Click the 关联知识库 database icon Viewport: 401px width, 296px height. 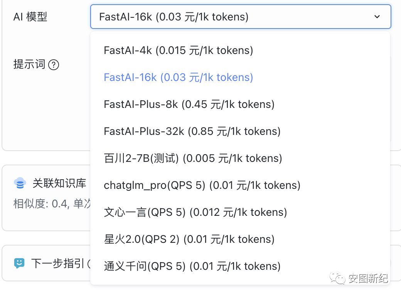pos(20,183)
